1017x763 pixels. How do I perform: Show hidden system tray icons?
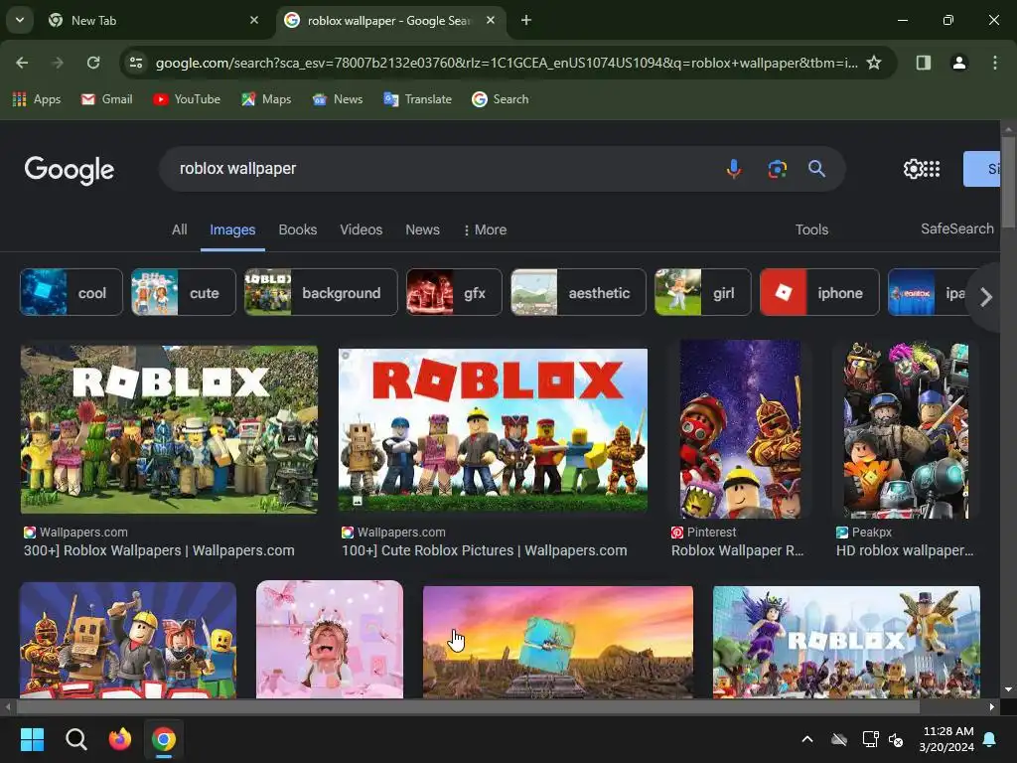807,739
